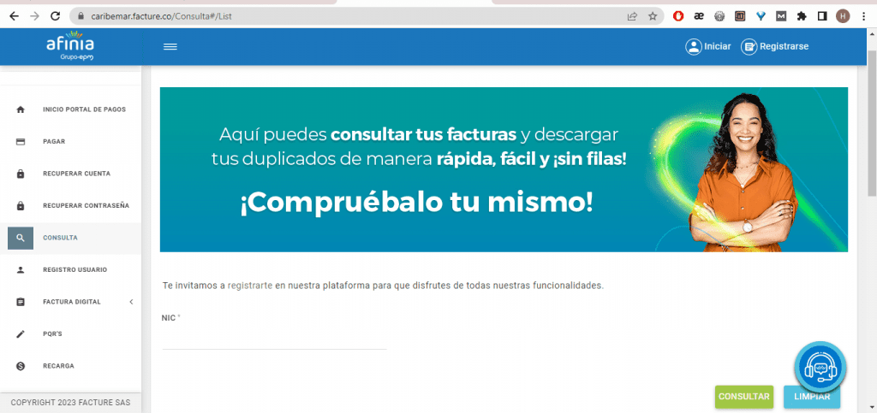The height and width of the screenshot is (413, 877).
Task: Bookmark this page with the star icon
Action: tap(653, 16)
